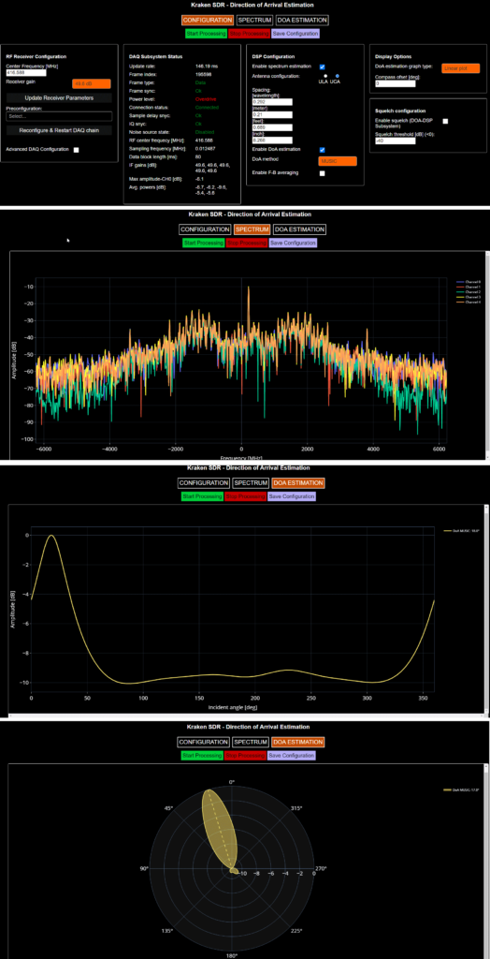This screenshot has width=490, height=959.
Task: Open SPECTRUM tab in the configuration view
Action: (x=254, y=21)
